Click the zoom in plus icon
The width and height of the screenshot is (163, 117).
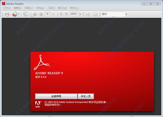[x=66, y=14]
